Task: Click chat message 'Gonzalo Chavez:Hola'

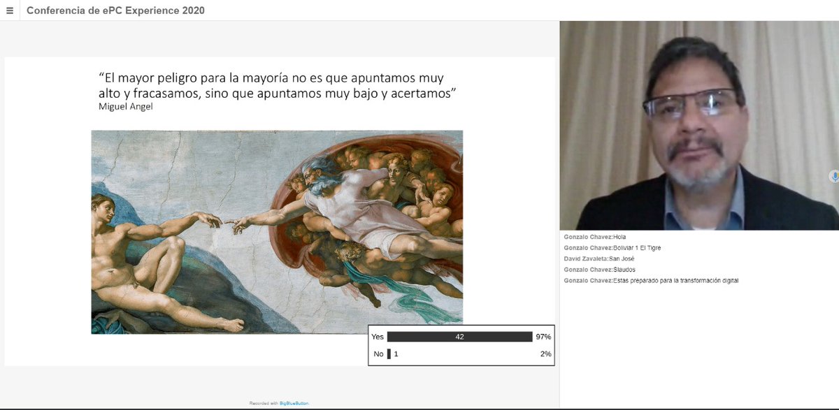Action: pyautogui.click(x=596, y=237)
